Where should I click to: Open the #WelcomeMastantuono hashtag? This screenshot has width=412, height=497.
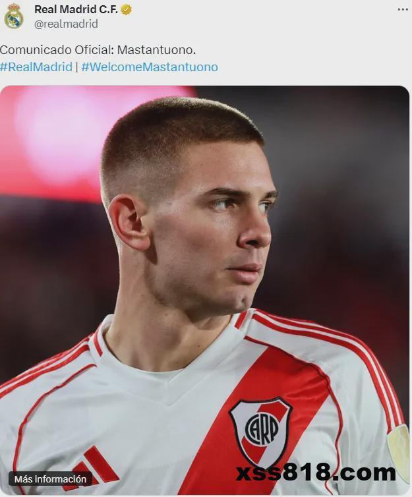point(150,67)
